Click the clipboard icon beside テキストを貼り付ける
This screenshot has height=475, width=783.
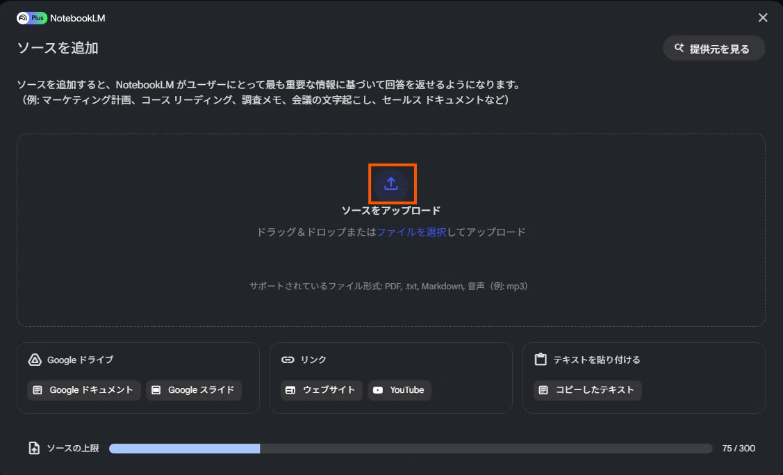(x=541, y=359)
